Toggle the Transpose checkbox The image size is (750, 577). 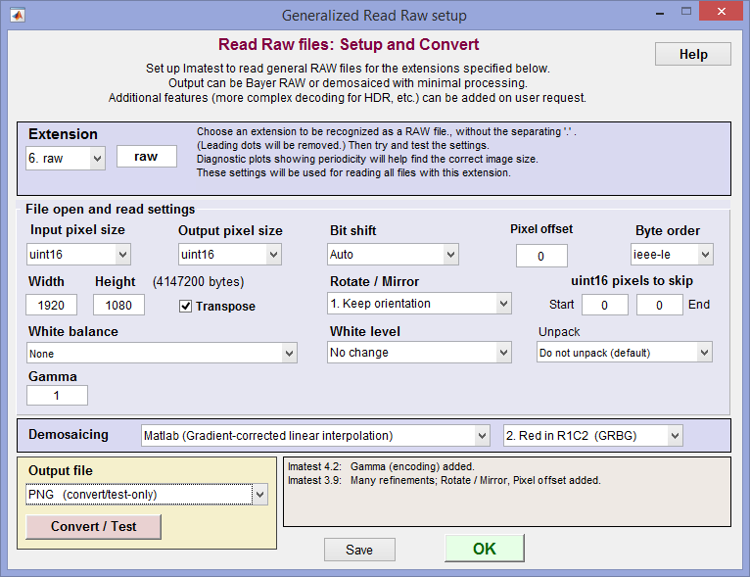click(x=186, y=307)
